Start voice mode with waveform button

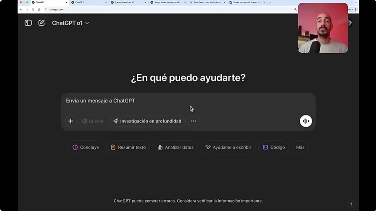tap(306, 121)
